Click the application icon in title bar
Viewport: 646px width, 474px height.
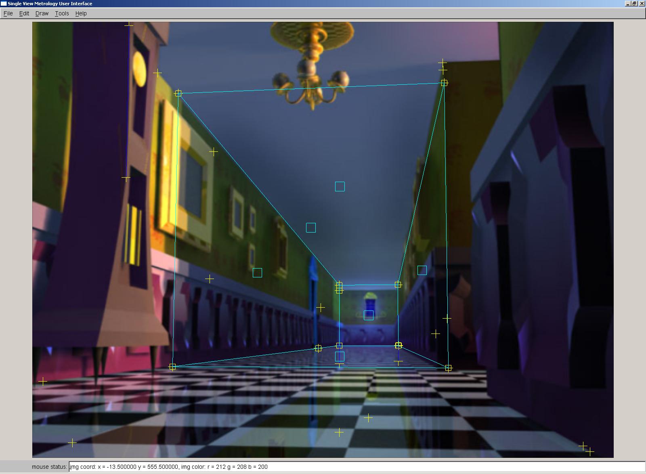[x=4, y=3]
